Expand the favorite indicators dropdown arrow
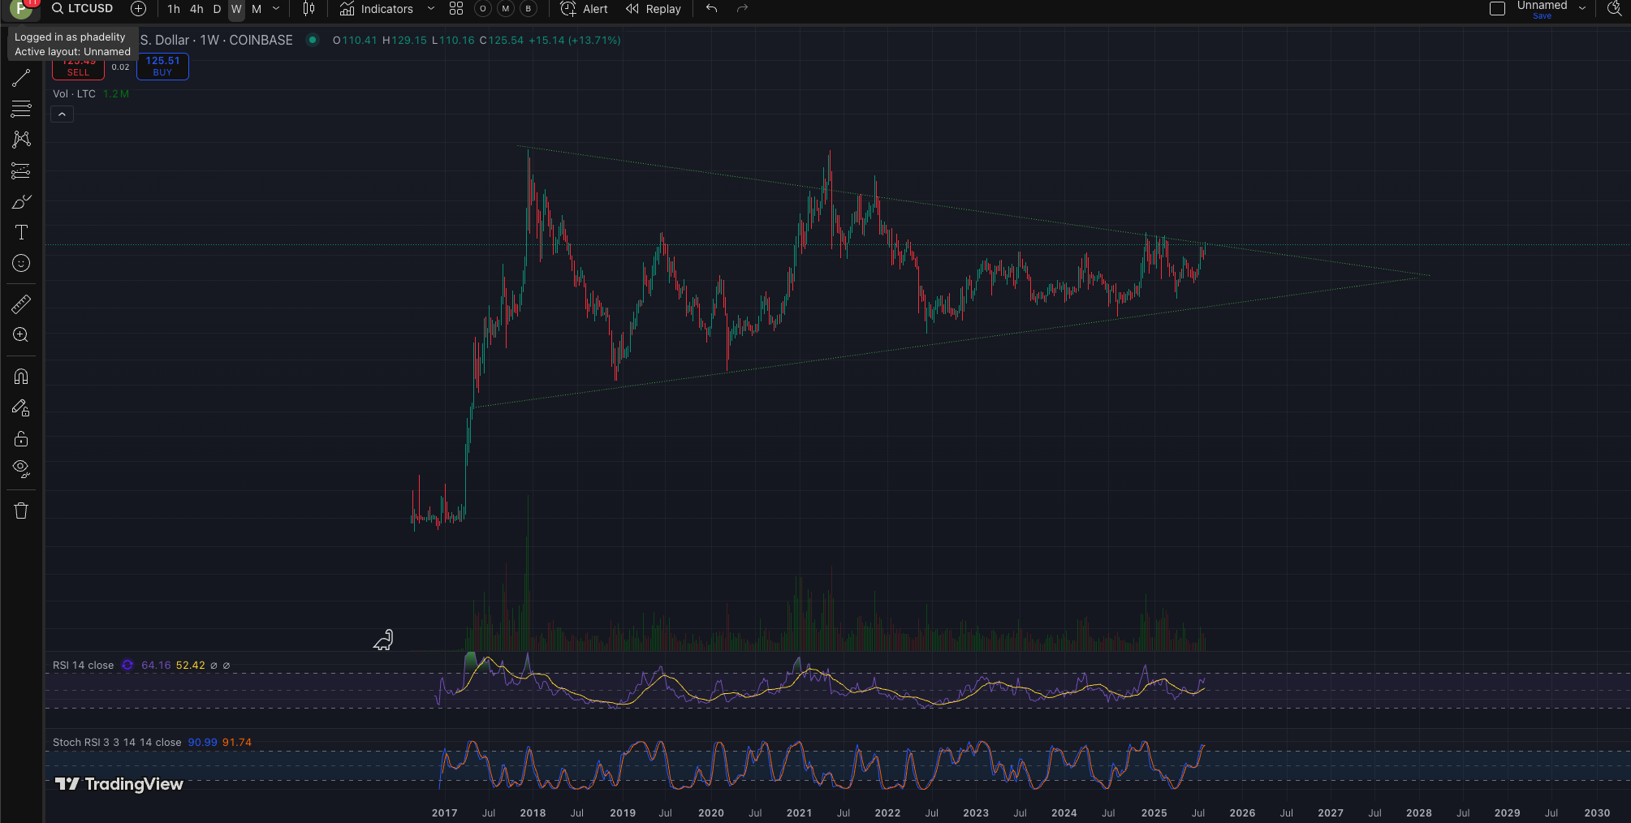1631x823 pixels. (x=431, y=9)
